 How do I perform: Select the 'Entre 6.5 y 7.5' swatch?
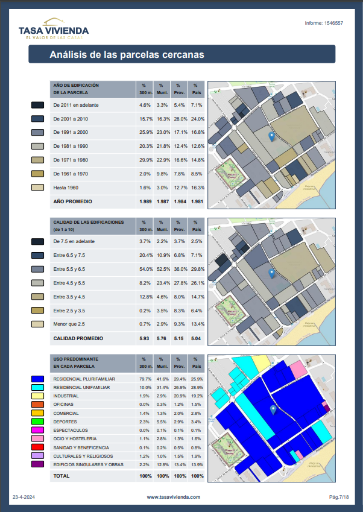tap(37, 255)
